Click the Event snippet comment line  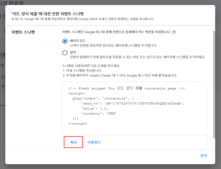126,88
